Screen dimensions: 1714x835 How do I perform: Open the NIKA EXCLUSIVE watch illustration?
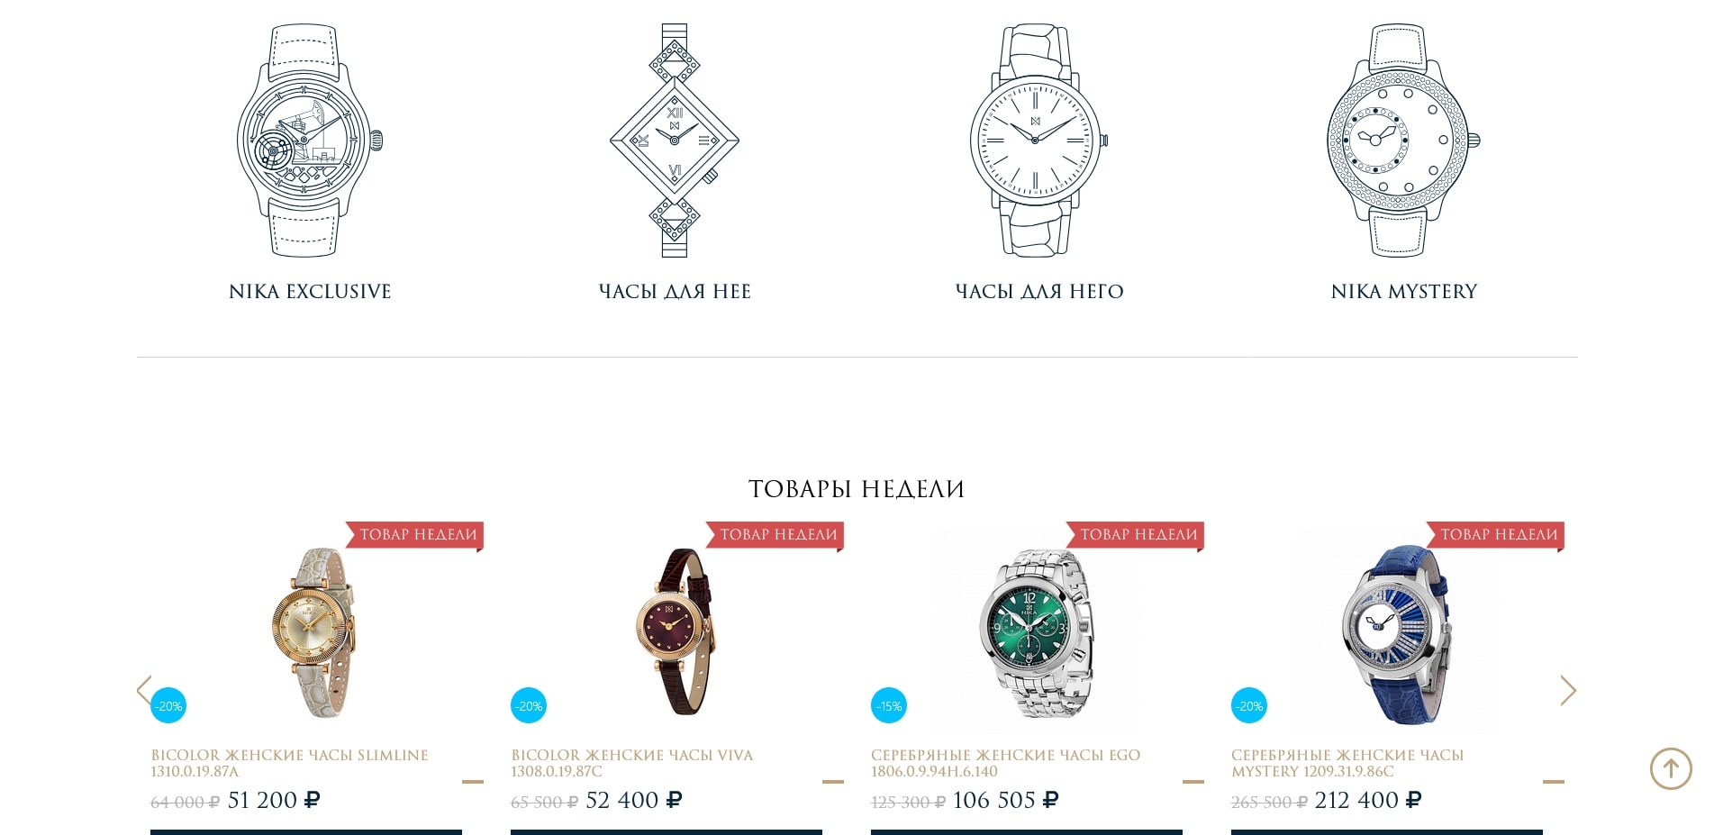click(310, 141)
